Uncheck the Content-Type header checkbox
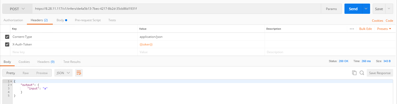 [7, 37]
